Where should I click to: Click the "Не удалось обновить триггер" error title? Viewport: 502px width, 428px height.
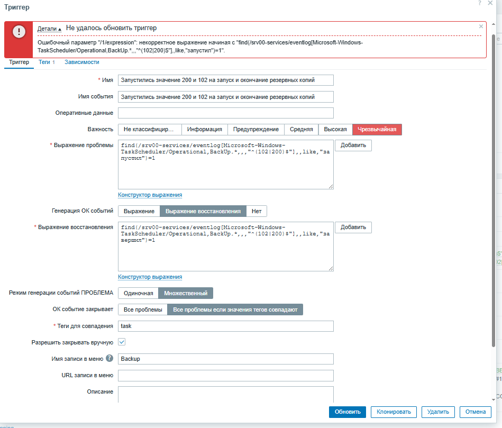112,28
